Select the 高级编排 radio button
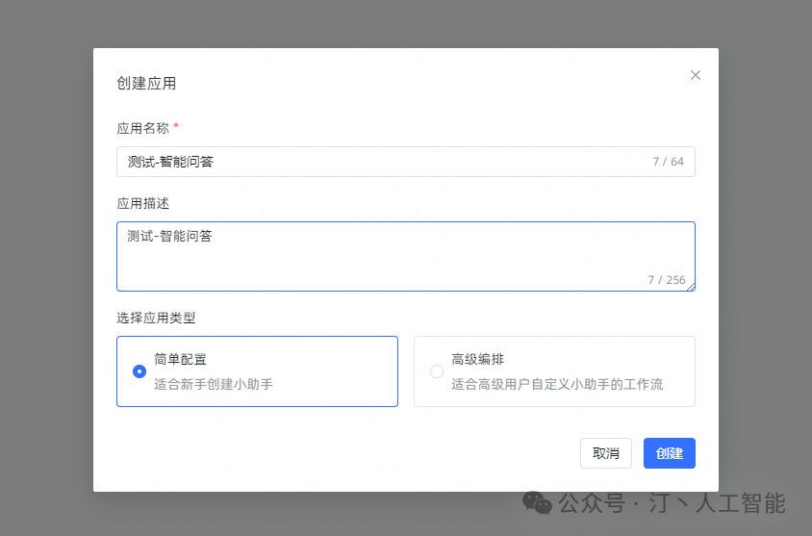This screenshot has height=536, width=812. pos(437,371)
